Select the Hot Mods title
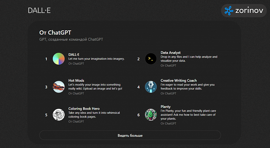270x148 pixels. (76, 80)
